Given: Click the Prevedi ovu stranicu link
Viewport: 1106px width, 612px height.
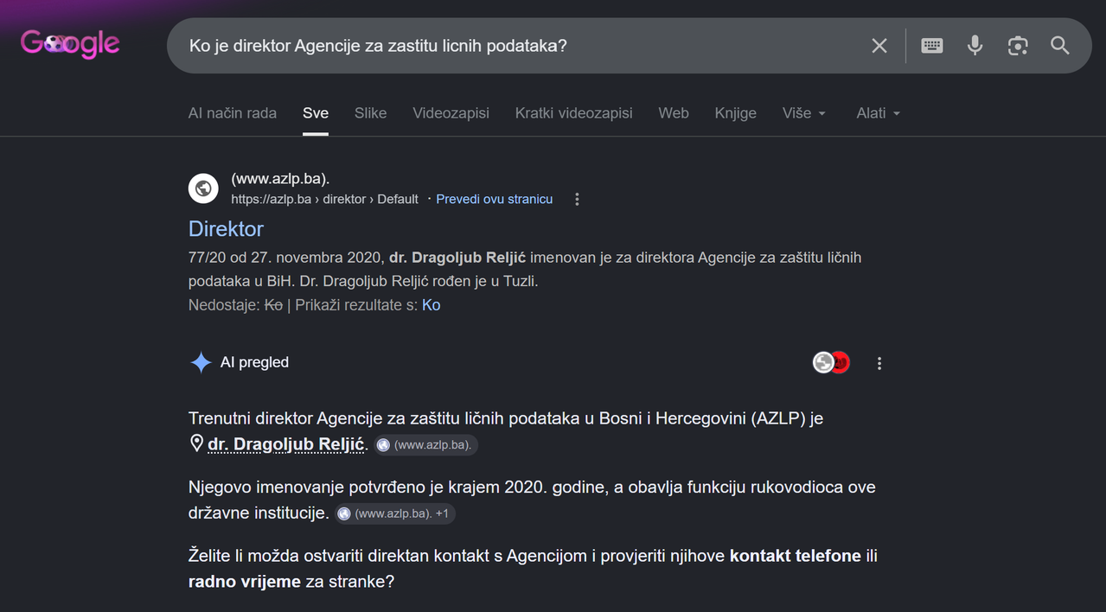Looking at the screenshot, I should [x=495, y=200].
